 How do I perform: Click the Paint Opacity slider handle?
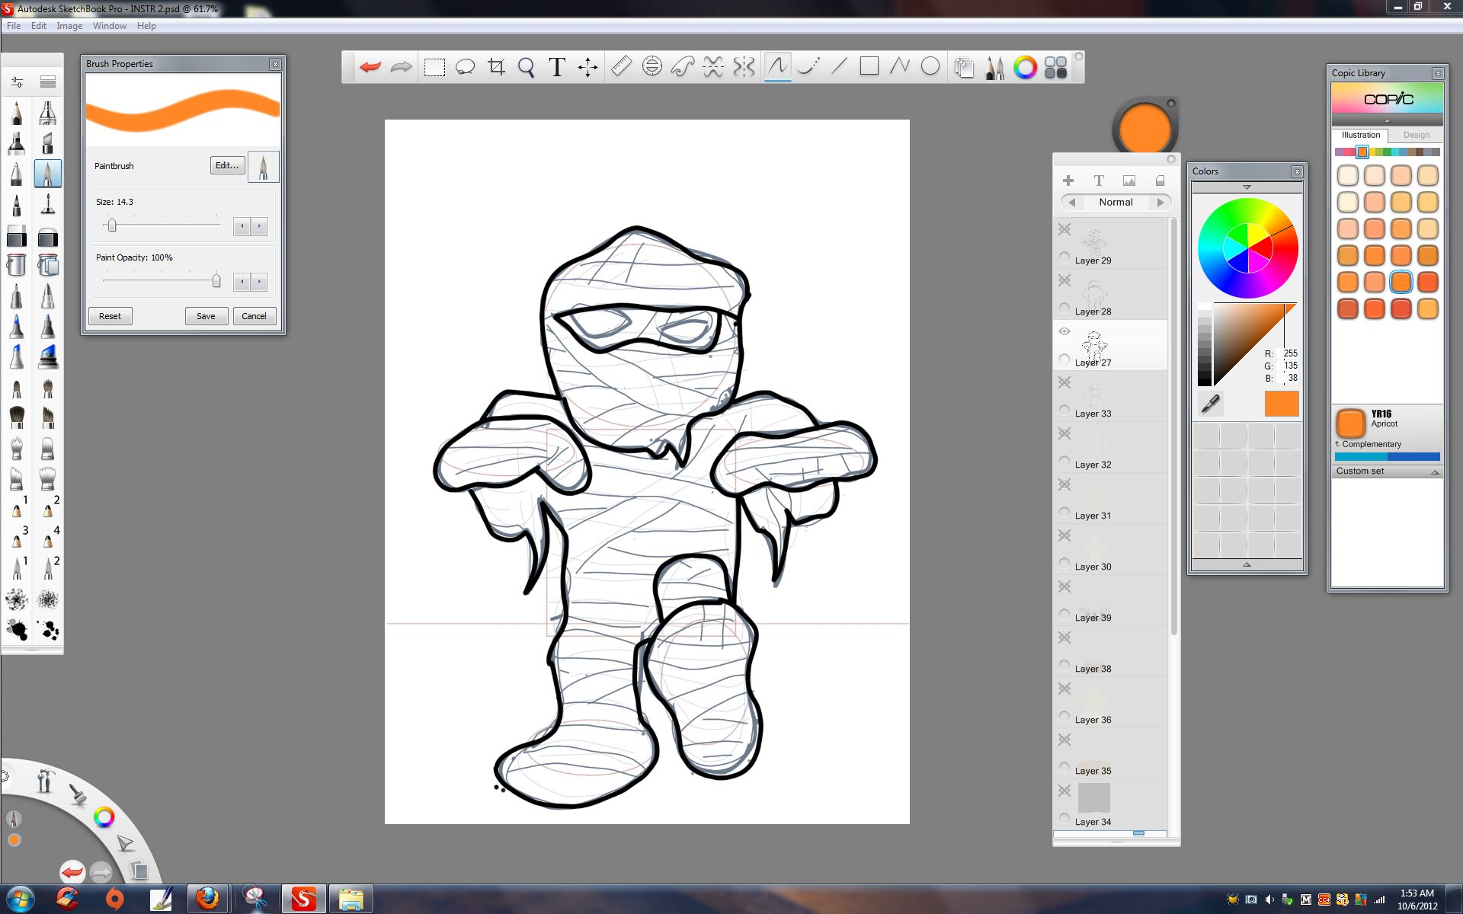(216, 281)
